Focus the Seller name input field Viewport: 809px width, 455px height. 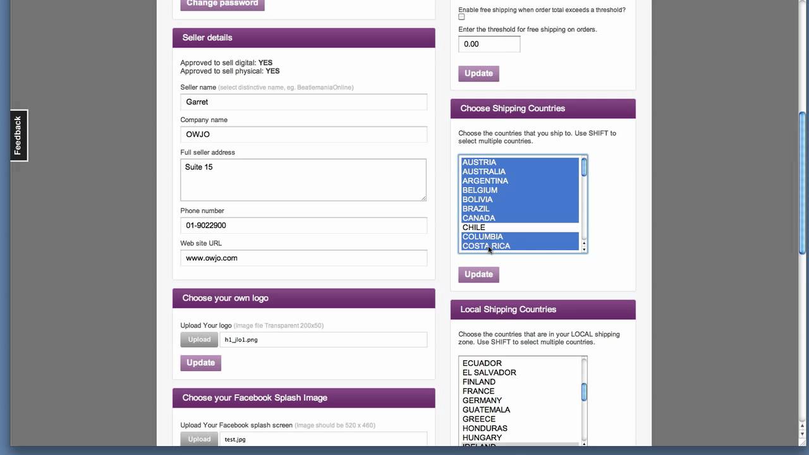pos(303,102)
